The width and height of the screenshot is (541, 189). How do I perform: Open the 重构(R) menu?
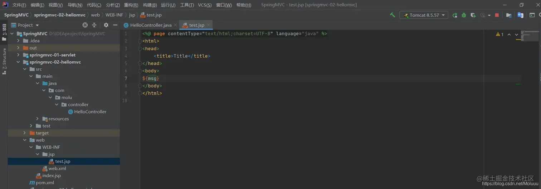tap(131, 5)
